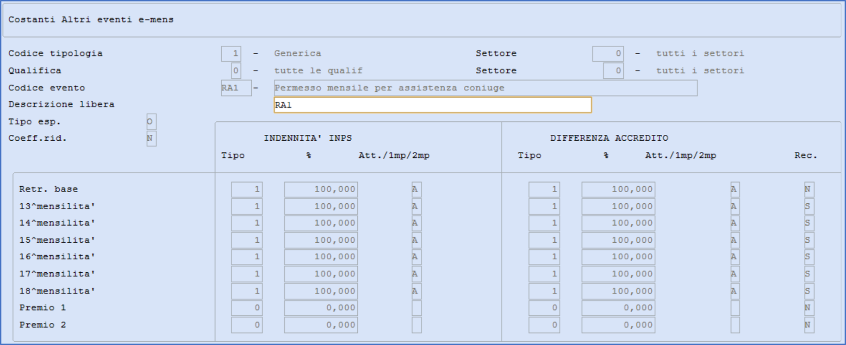Select 15^mensilita' Indennita INPS Att. field
The image size is (846, 345).
(417, 240)
